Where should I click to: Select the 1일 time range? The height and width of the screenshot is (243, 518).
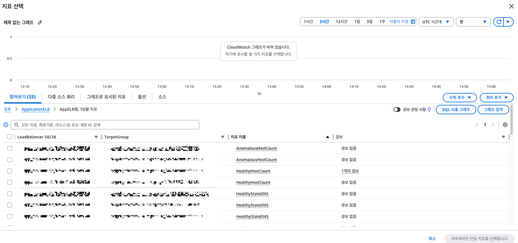(x=357, y=22)
